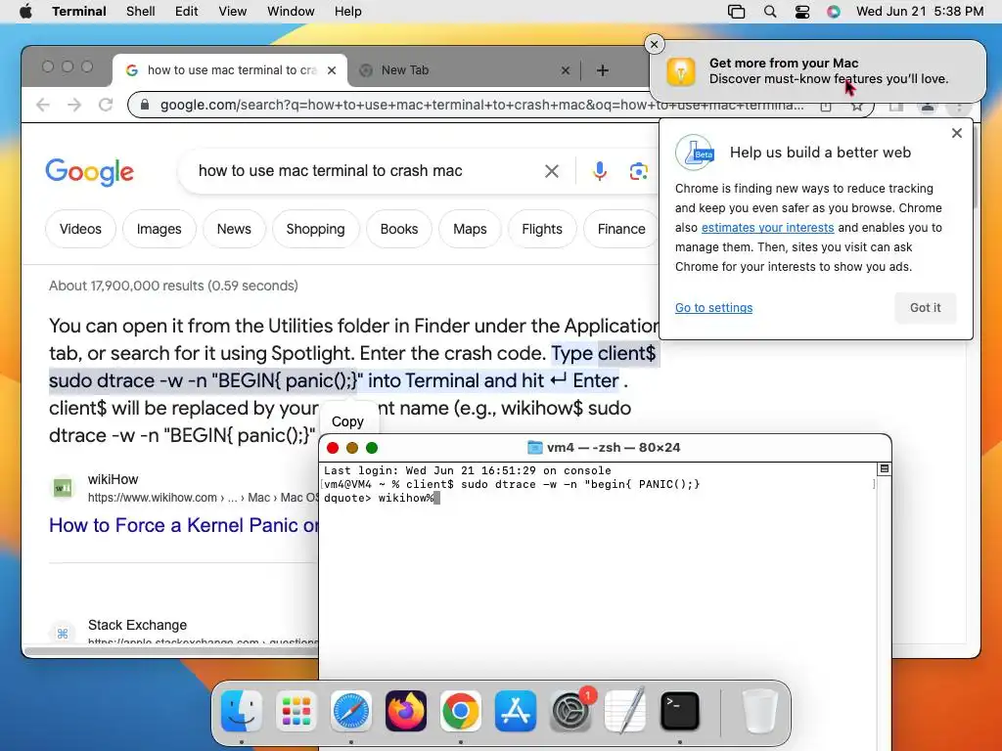This screenshot has height=751, width=1002.
Task: Open Google Lens image search
Action: pos(638,171)
